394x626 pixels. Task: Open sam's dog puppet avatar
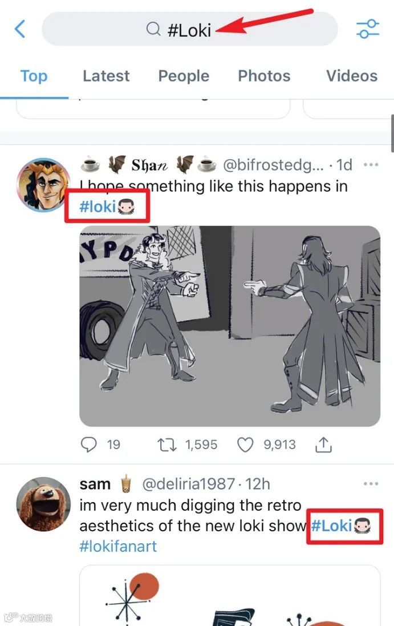[43, 504]
